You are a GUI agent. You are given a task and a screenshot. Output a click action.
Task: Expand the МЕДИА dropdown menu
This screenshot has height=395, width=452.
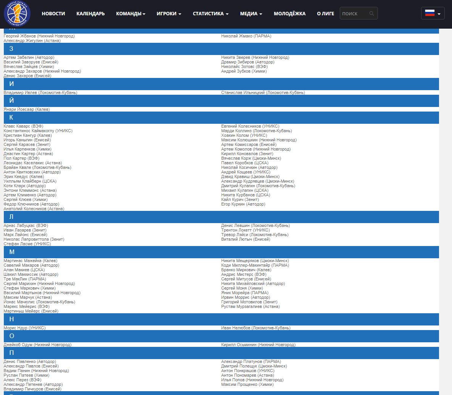[x=251, y=13]
